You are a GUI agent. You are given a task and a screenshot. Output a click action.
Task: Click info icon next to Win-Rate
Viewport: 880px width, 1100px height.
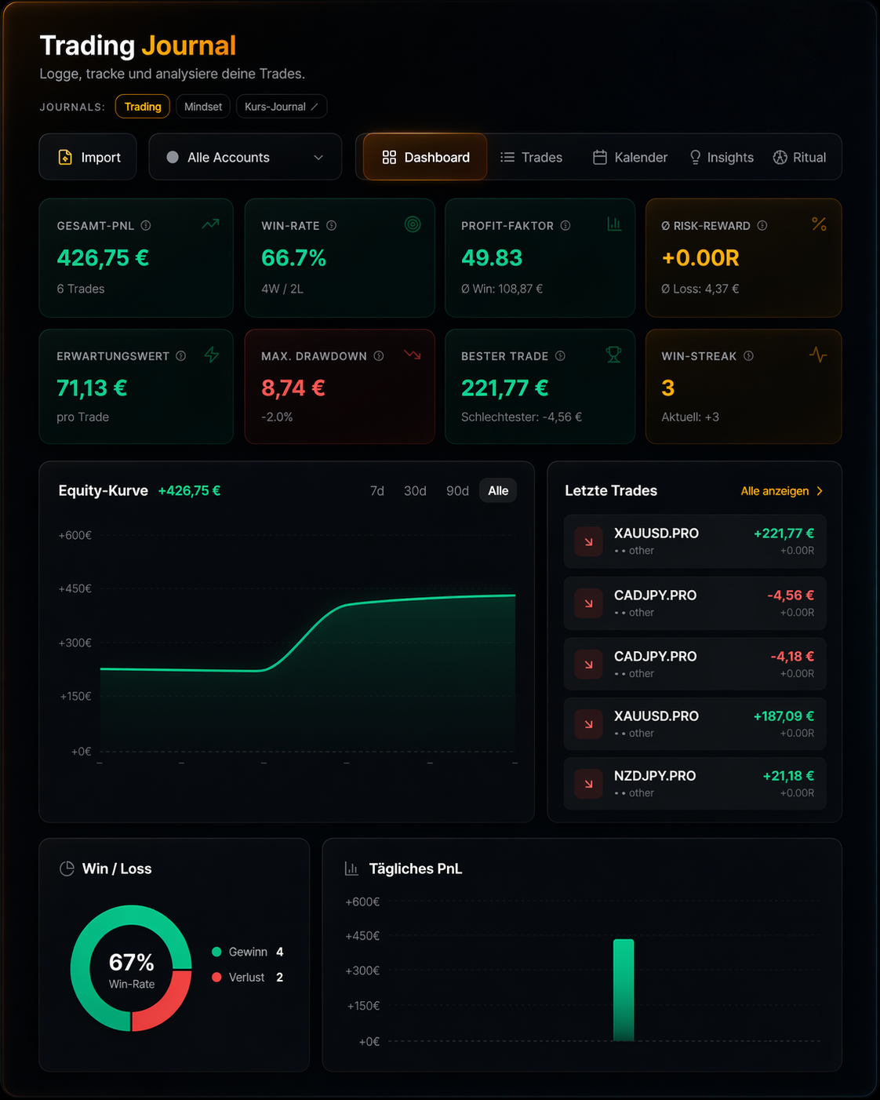[x=332, y=225]
